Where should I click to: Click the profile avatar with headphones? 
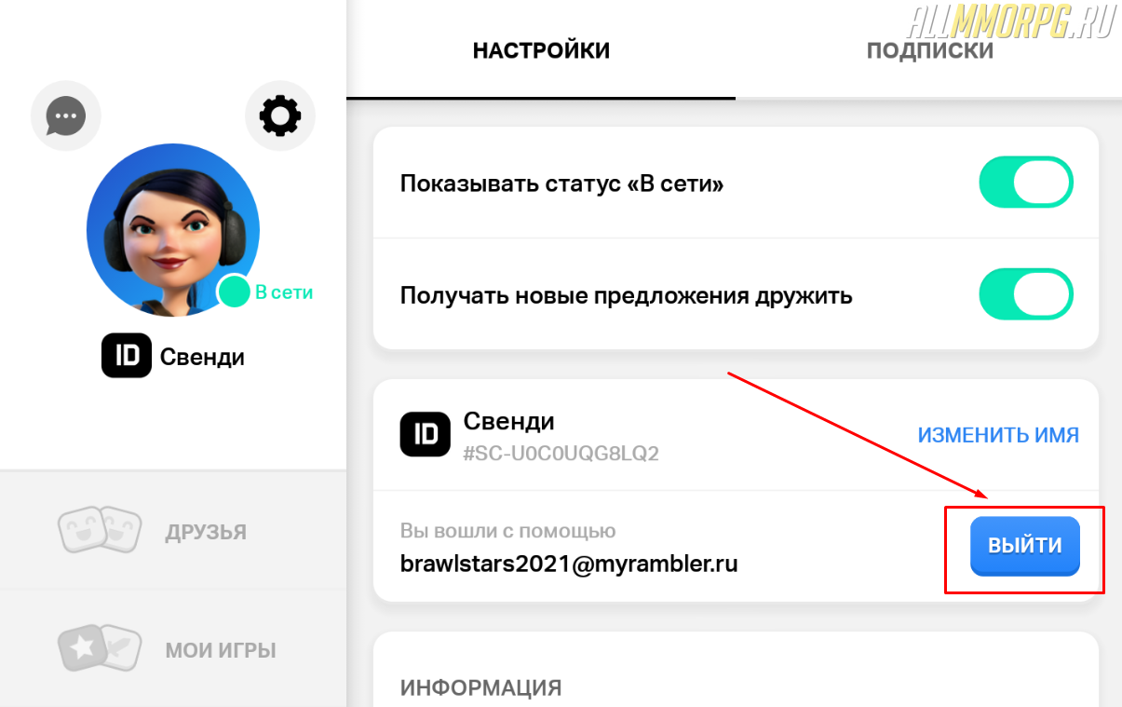(172, 229)
